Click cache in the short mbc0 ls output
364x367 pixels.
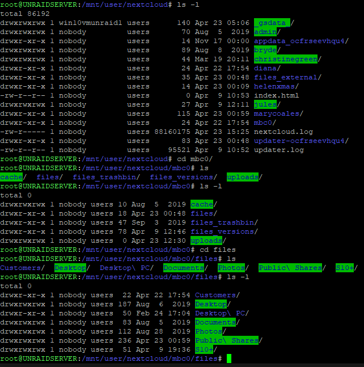coord(11,177)
